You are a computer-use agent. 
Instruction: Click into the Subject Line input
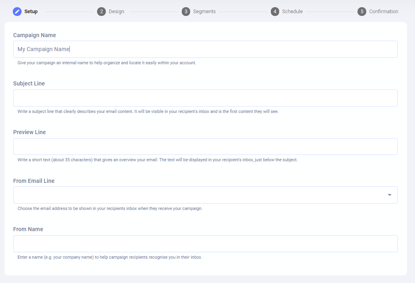point(205,98)
